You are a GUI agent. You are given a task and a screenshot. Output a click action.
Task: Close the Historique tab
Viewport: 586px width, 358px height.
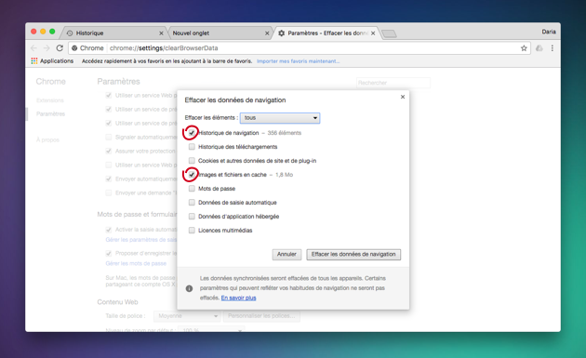(x=161, y=33)
